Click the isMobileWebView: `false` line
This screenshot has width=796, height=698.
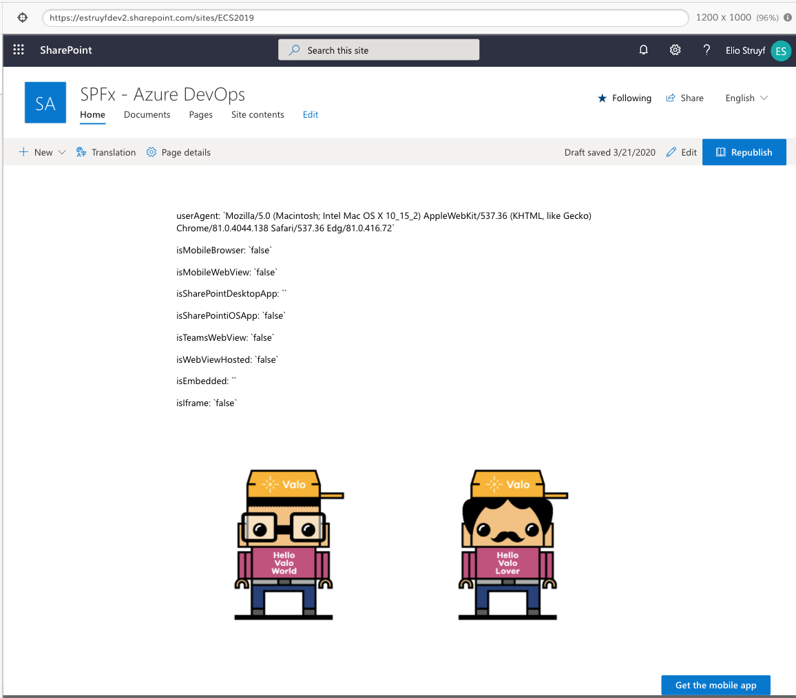[x=227, y=272]
